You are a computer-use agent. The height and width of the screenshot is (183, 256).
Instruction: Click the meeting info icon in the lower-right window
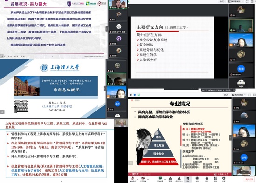(x=131, y=95)
